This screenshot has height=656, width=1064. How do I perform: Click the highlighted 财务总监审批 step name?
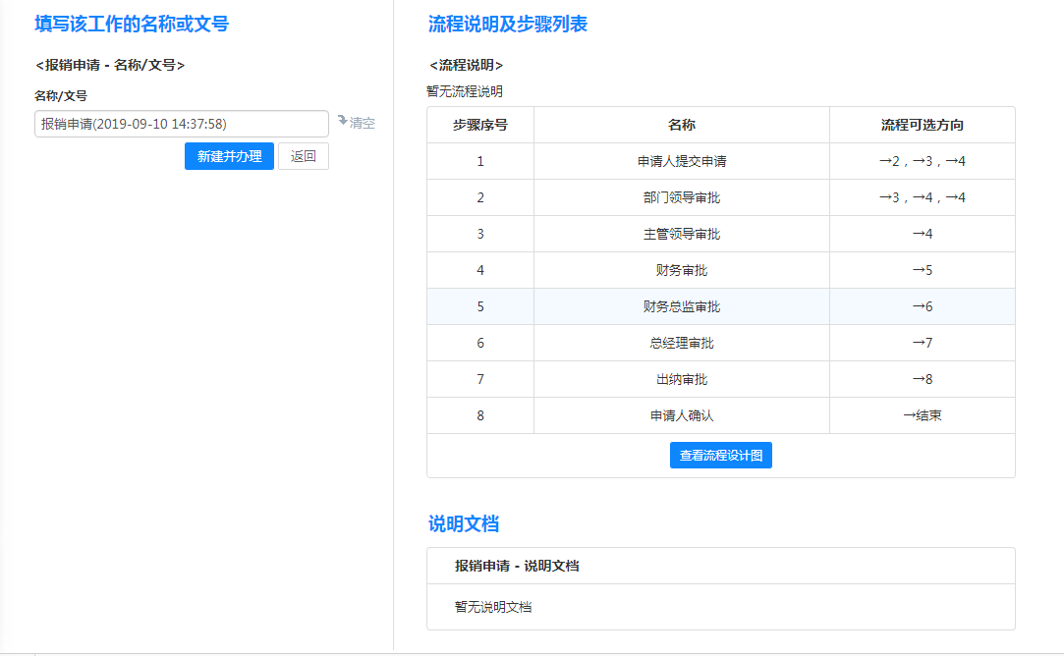point(681,306)
